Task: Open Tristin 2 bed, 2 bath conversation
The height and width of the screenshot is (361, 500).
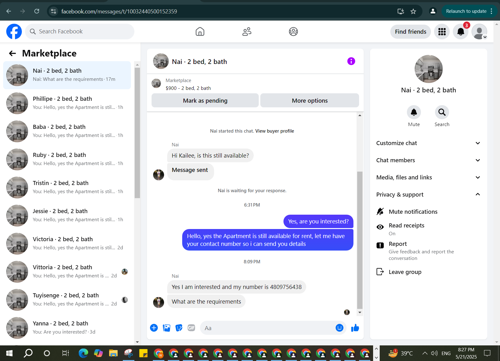Action: (67, 188)
